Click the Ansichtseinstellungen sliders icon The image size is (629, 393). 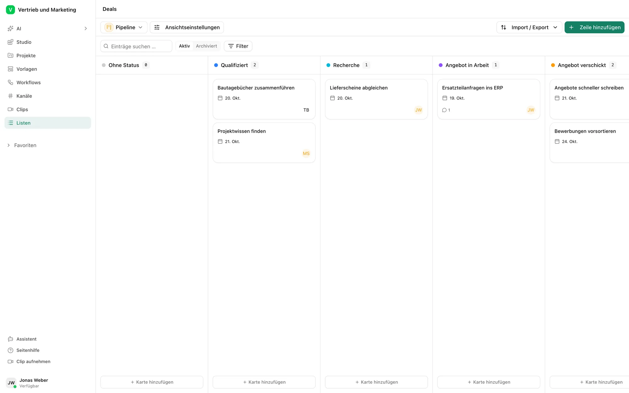click(157, 27)
